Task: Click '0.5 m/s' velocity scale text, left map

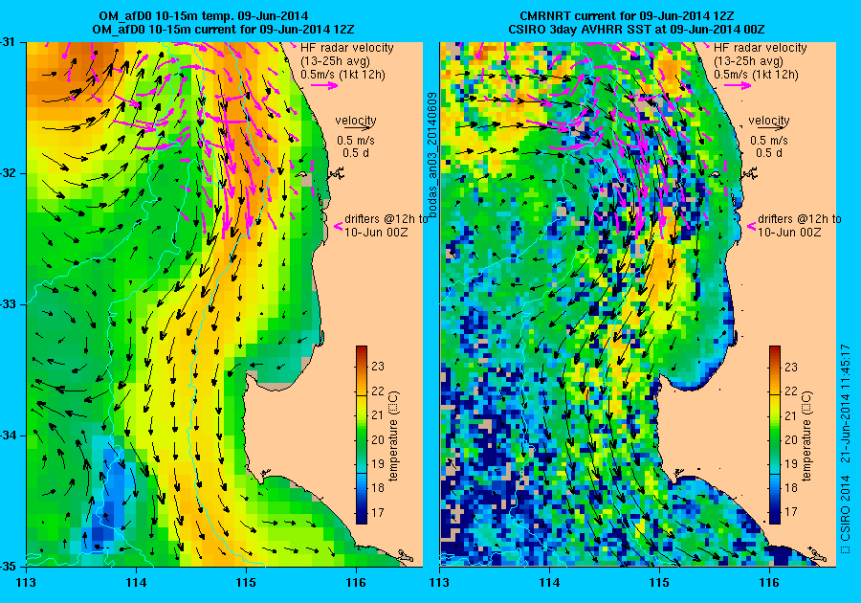Action: coord(356,140)
